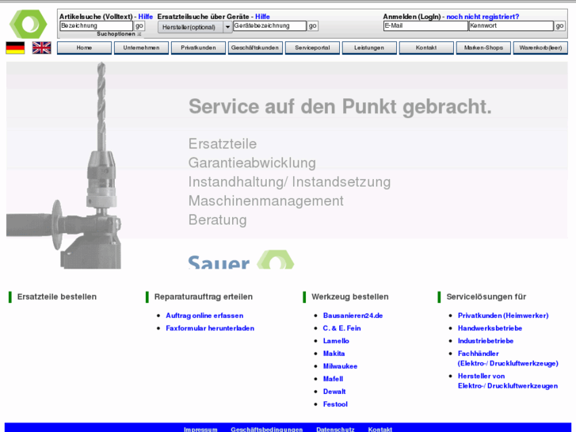Open the Leistungen menu
The image size is (576, 432).
coord(369,48)
